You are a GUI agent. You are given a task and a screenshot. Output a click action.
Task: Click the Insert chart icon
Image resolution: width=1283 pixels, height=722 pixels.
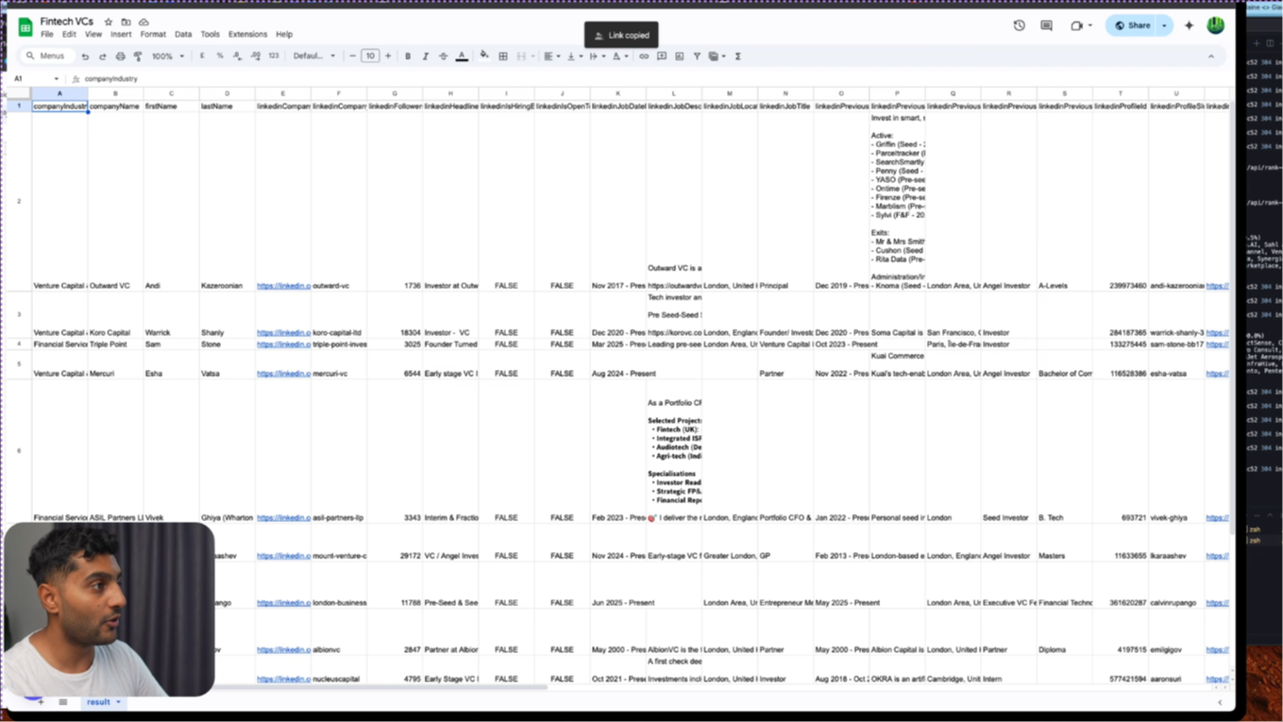coord(680,57)
